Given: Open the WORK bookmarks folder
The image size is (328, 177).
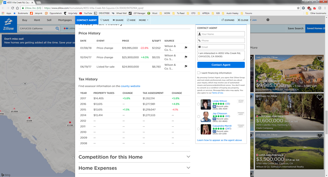Looking at the screenshot, I should pyautogui.click(x=165, y=13).
